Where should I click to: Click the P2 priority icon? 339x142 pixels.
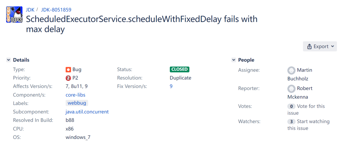[68, 78]
